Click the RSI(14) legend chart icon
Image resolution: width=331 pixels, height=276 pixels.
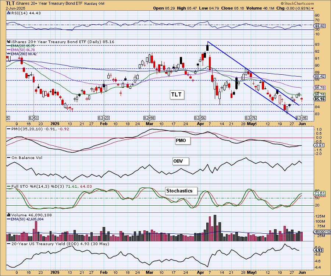pyautogui.click(x=9, y=13)
